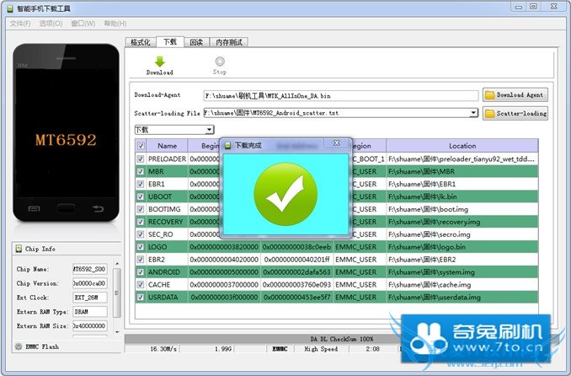Click the folder icon on Scatter-loading button
Viewport: 571px width, 376px height.
click(489, 112)
